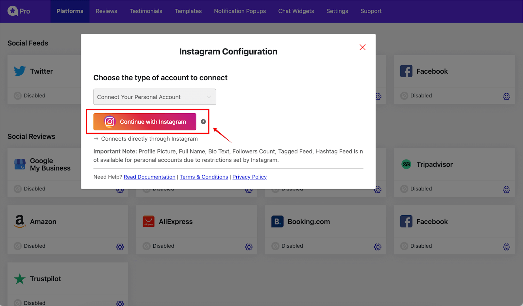Click the Tripadvisor card title
Viewport: 523px width, 306px height.
click(x=434, y=164)
